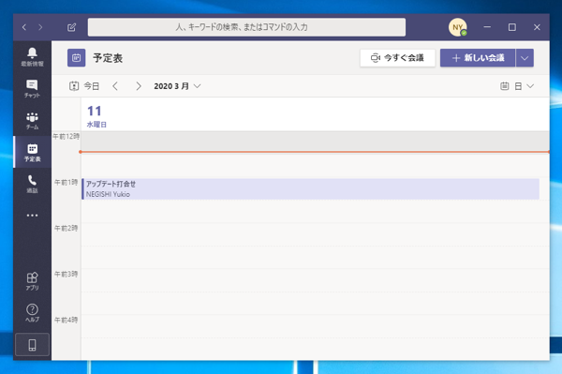Open the NY profile avatar

tap(458, 27)
